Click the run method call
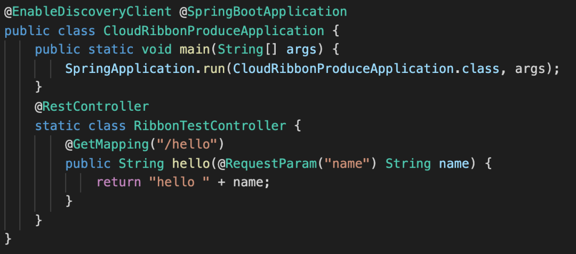576x254 pixels. [x=214, y=69]
